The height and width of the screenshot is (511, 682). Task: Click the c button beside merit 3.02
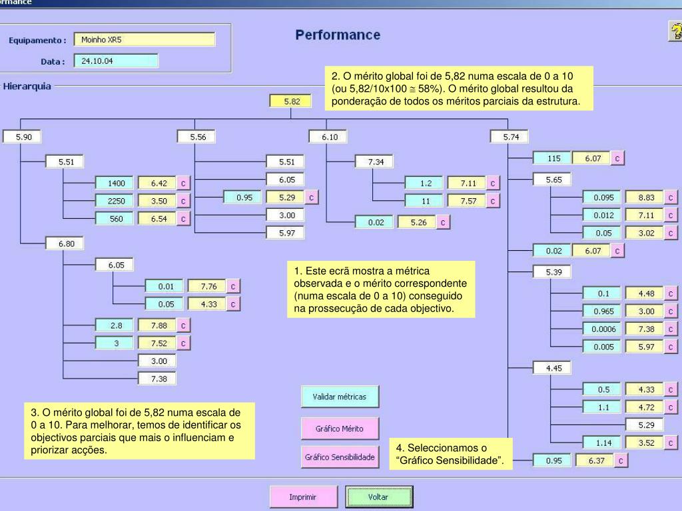click(671, 234)
